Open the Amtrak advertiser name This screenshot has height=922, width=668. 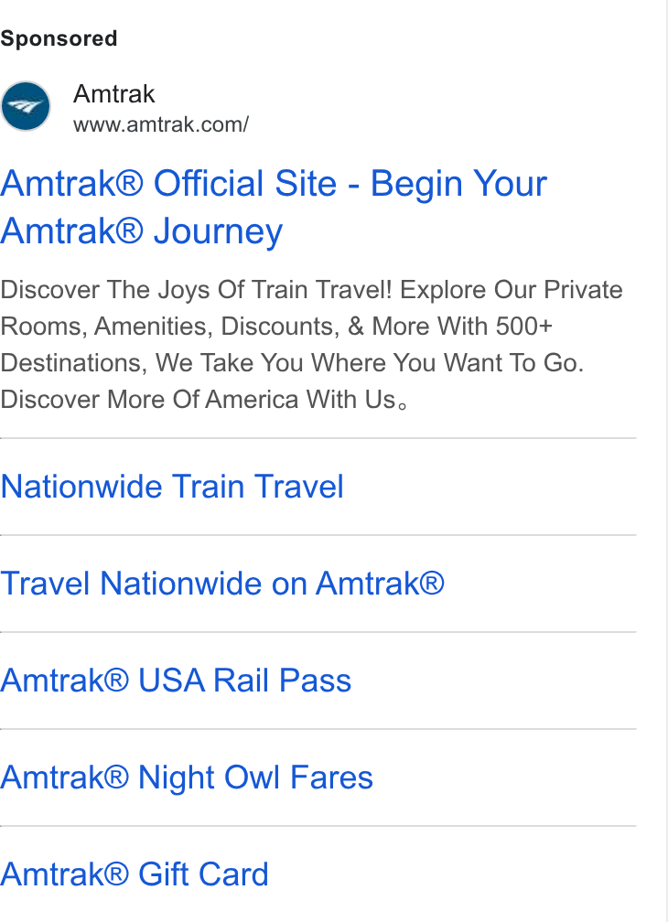click(113, 94)
